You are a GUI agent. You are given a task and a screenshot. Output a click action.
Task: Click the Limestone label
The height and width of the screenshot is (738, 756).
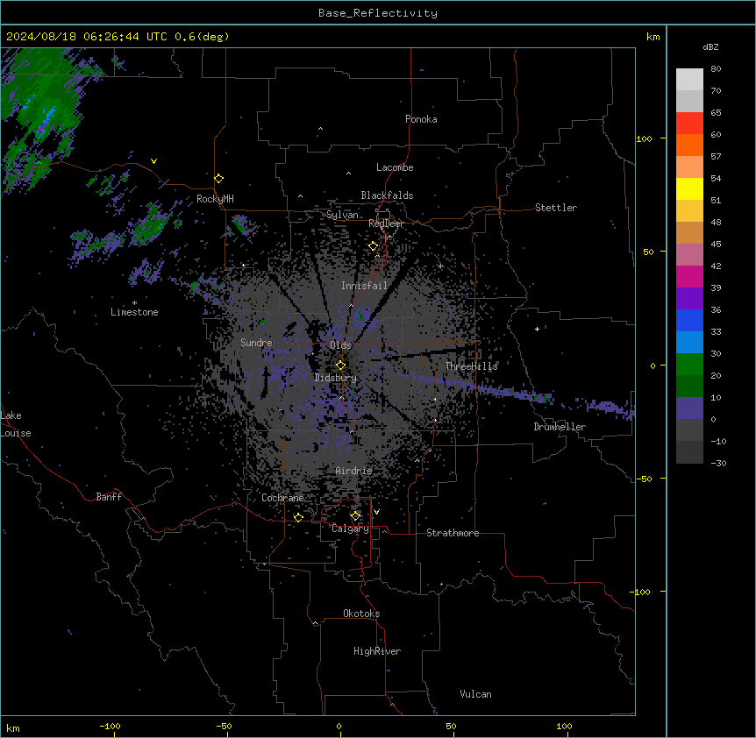134,312
